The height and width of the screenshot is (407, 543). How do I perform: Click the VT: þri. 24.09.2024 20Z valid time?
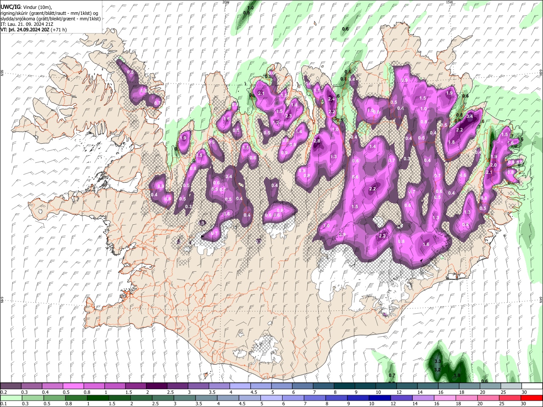[x=25, y=30]
